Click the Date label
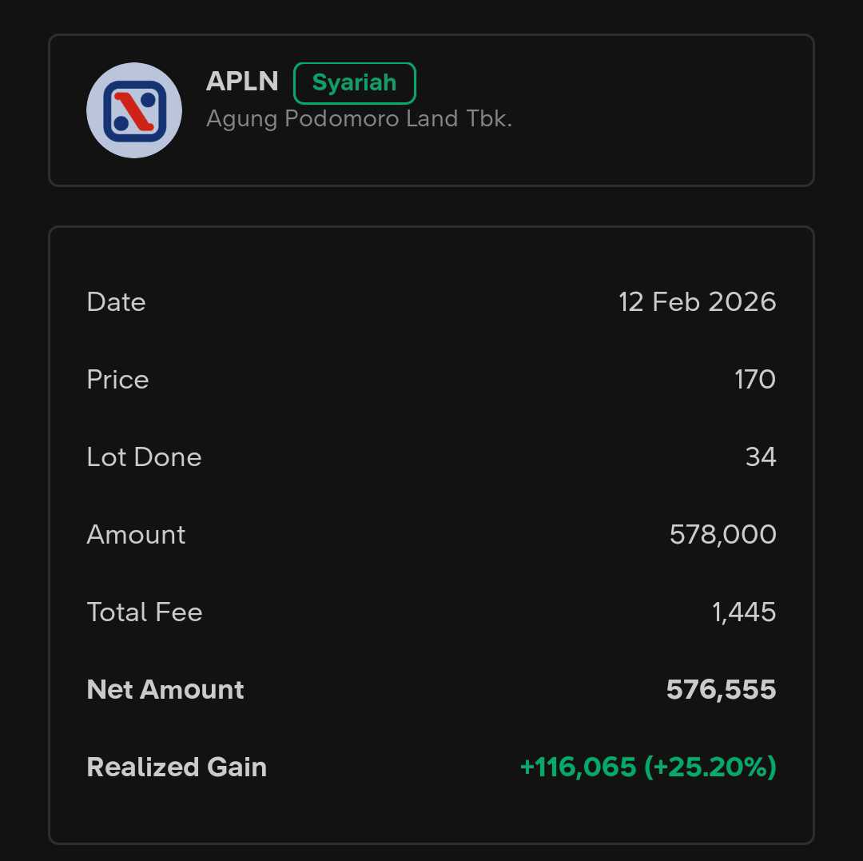The image size is (863, 861). pyautogui.click(x=116, y=302)
